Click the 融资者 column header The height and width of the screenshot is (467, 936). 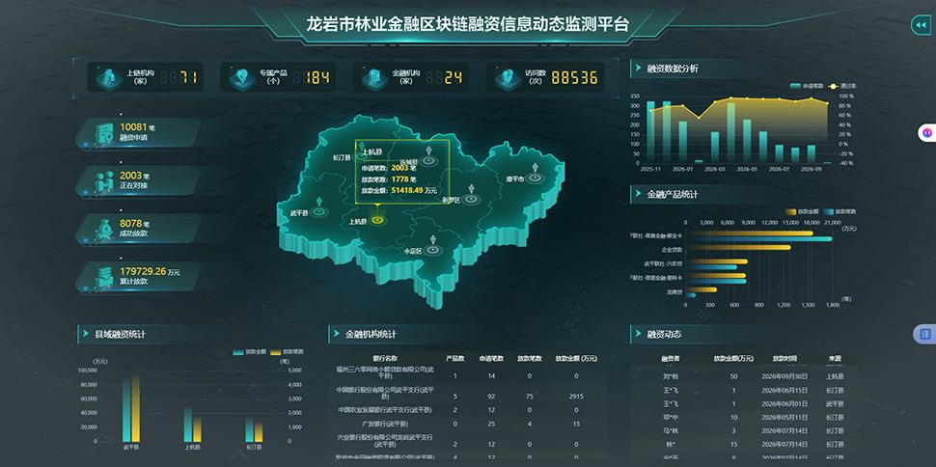click(x=671, y=358)
